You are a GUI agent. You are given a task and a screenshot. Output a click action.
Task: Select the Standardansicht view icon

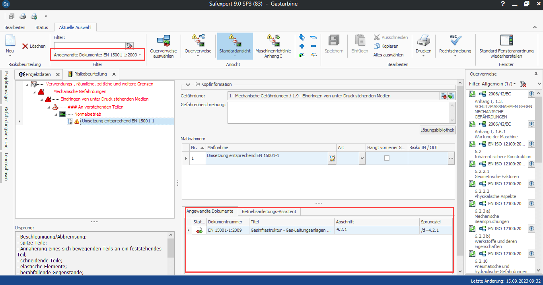[x=235, y=41]
